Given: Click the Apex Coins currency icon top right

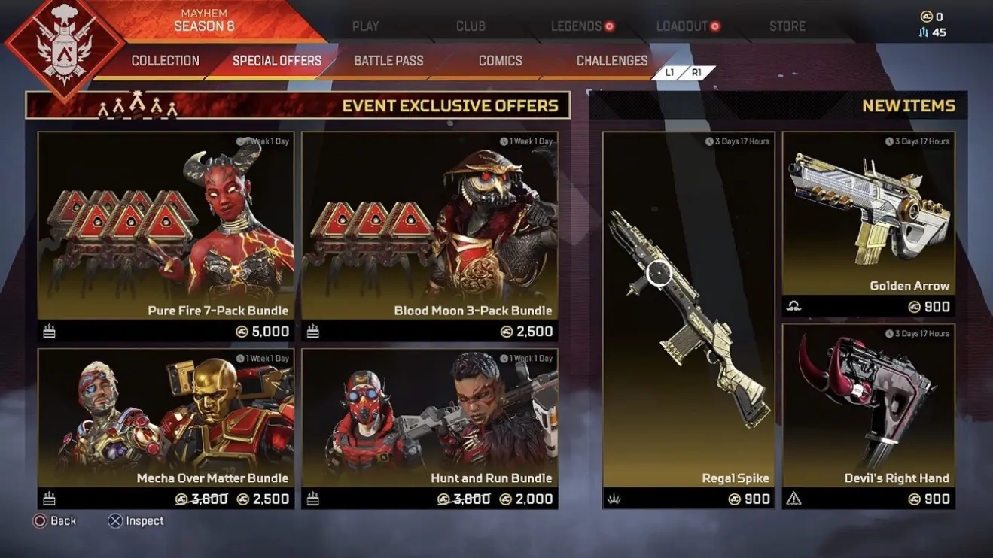Looking at the screenshot, I should (x=927, y=17).
